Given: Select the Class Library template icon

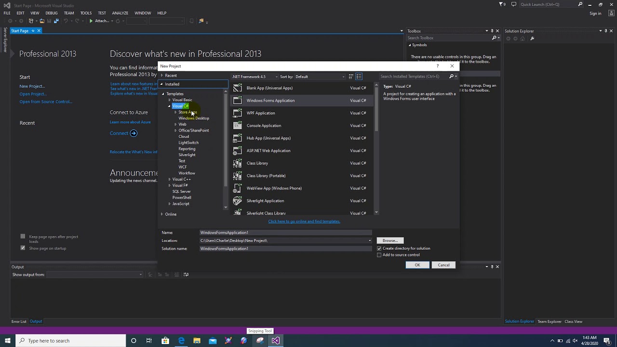Looking at the screenshot, I should pos(237,163).
